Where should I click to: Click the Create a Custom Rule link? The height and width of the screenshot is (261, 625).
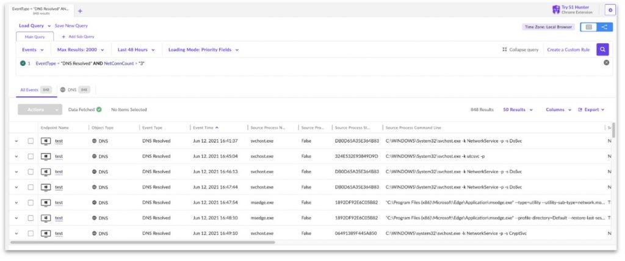click(568, 49)
